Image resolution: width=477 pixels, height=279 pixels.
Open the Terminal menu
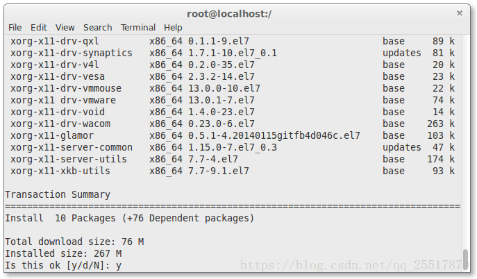coord(138,28)
